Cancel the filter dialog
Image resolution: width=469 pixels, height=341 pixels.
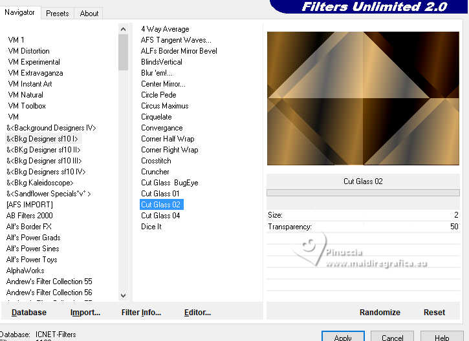click(x=393, y=337)
